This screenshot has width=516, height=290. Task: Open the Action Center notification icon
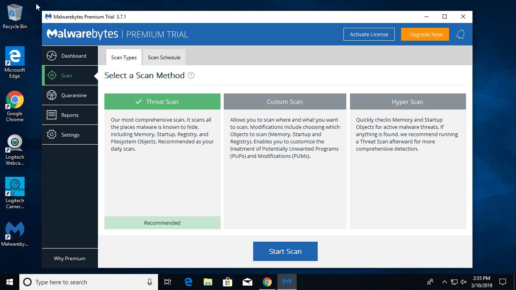(x=503, y=282)
